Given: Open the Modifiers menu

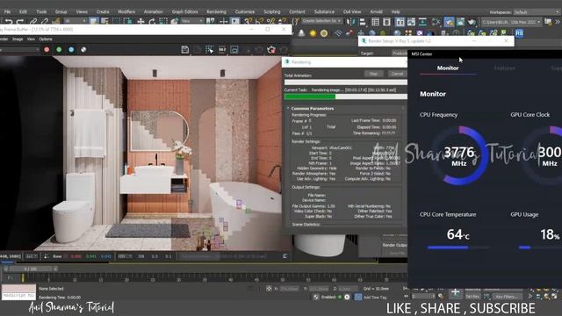Looking at the screenshot, I should (x=126, y=11).
